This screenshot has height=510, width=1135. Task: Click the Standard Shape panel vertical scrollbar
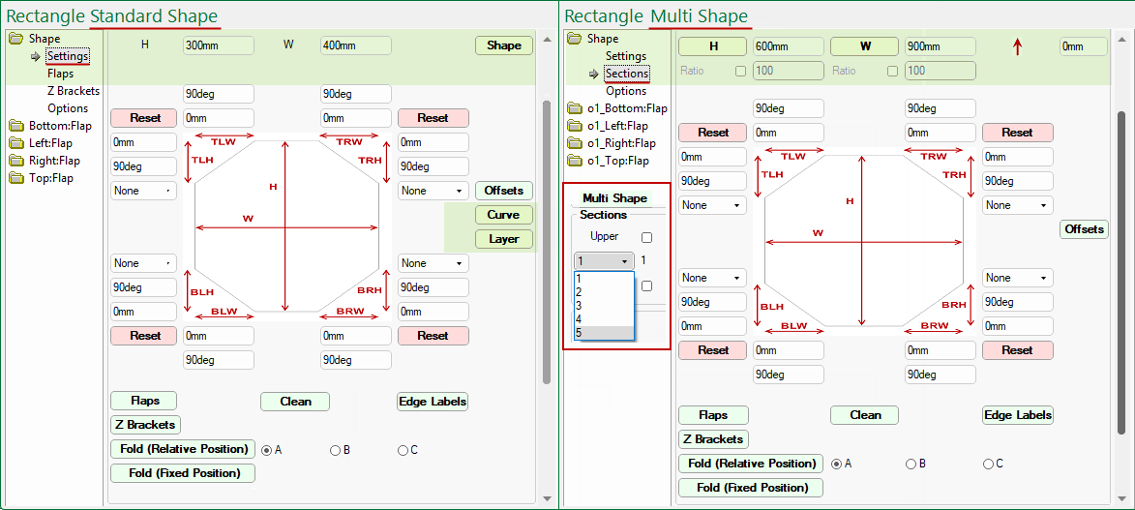[547, 242]
